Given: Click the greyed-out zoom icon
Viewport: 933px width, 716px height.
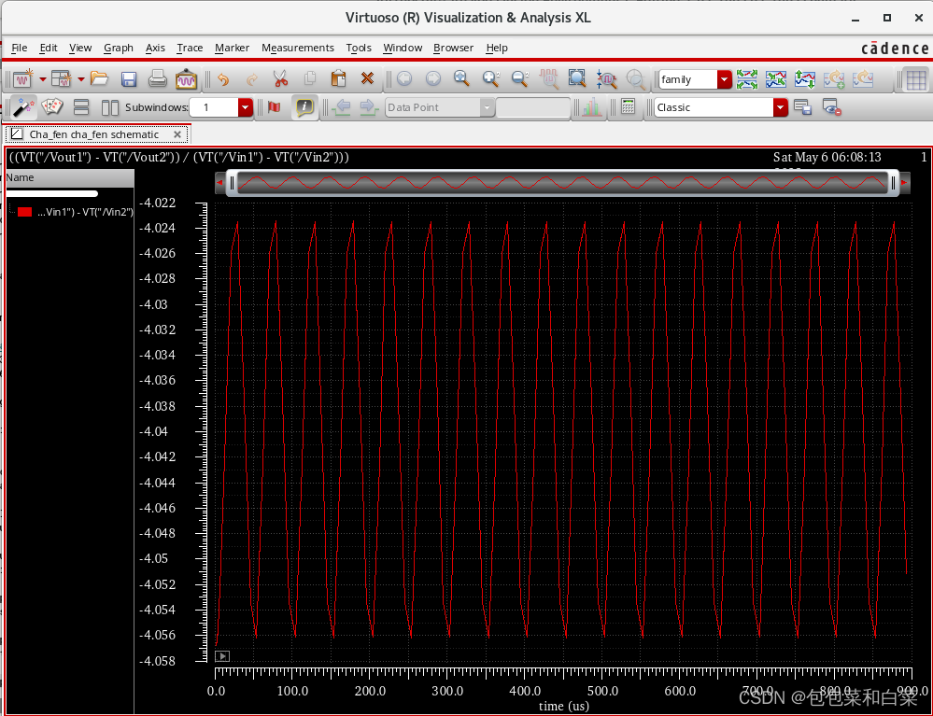Looking at the screenshot, I should (x=635, y=78).
